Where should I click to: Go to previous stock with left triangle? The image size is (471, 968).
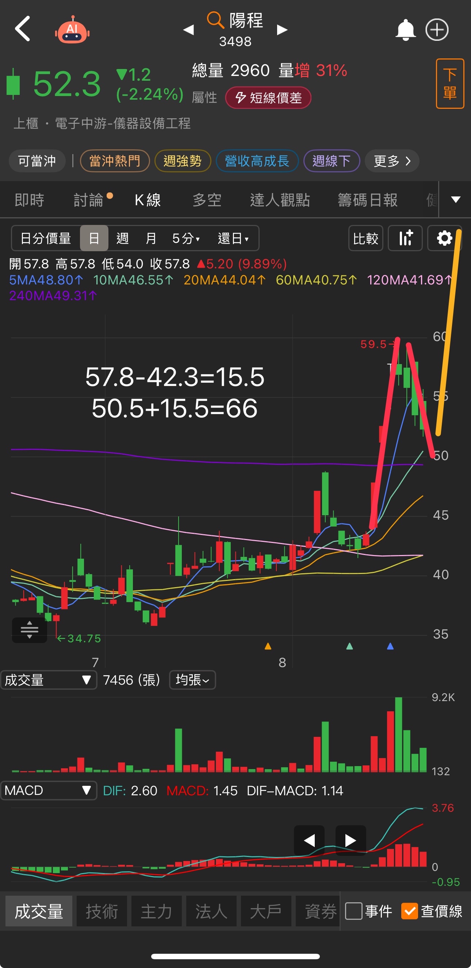coord(188,30)
